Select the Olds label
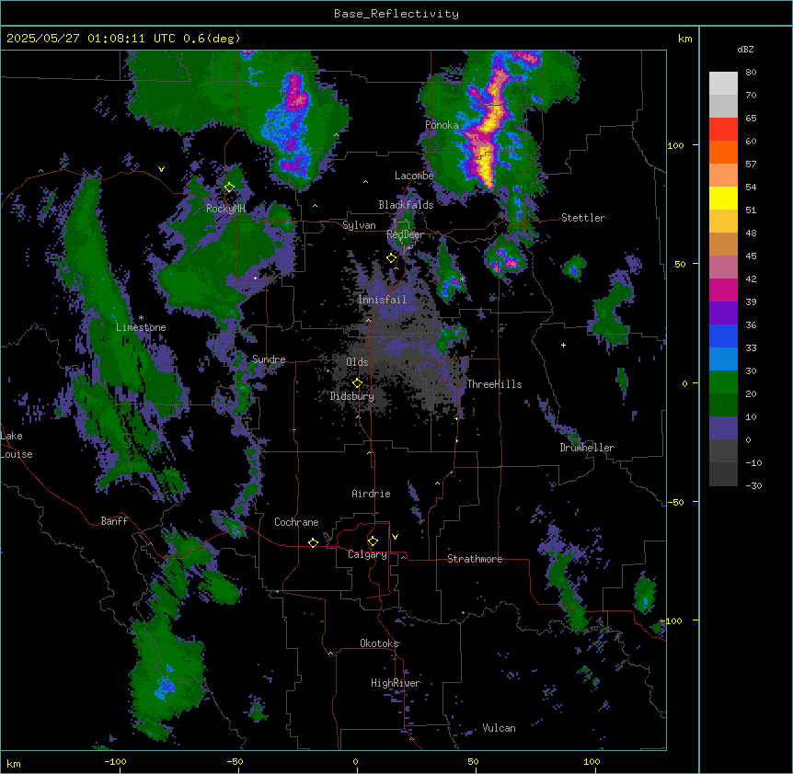 tap(357, 362)
